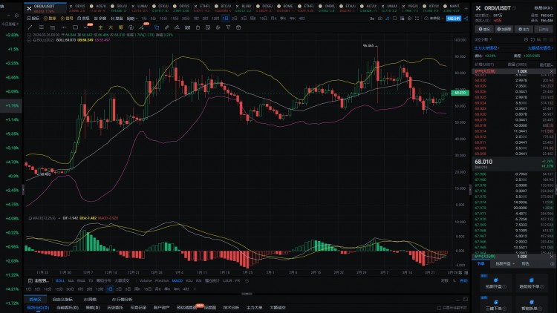
Task: Open the OKX exchange link
Action: point(543,8)
